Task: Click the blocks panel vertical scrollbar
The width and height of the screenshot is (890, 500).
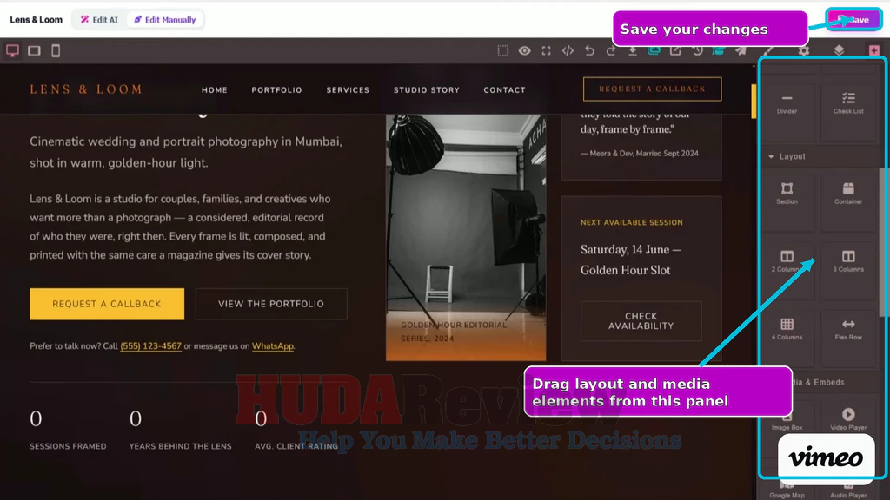Action: (881, 242)
